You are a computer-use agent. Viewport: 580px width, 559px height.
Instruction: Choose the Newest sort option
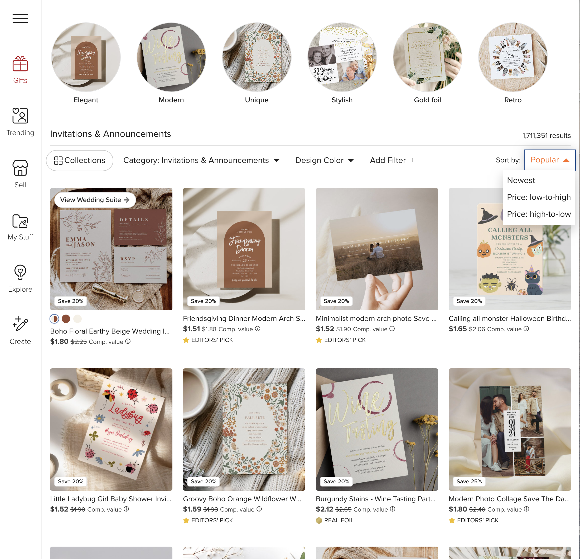(521, 180)
